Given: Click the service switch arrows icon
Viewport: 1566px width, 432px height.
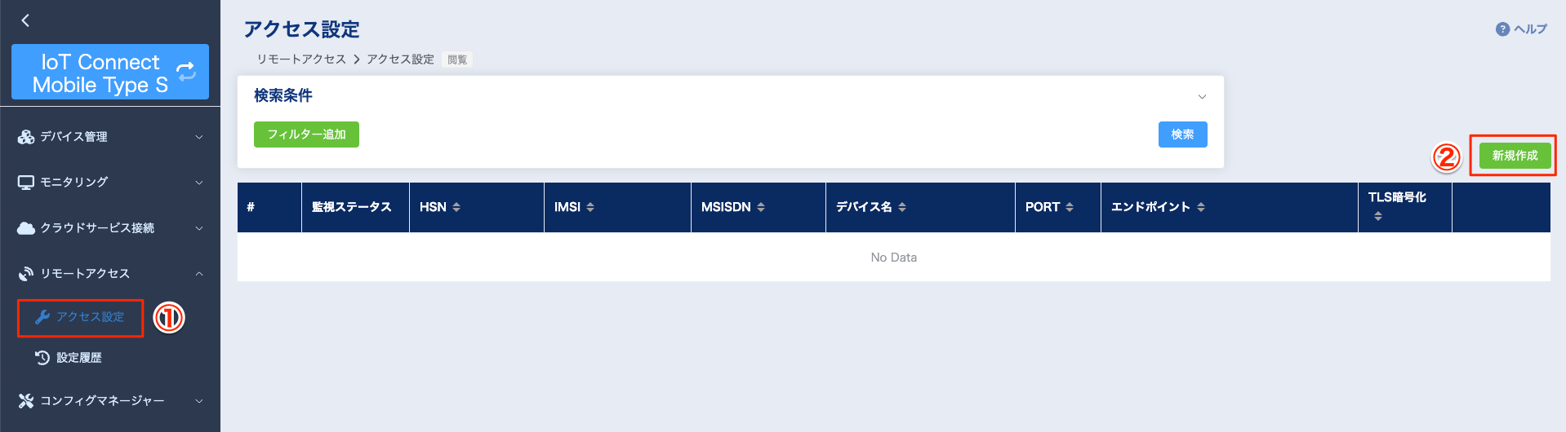Looking at the screenshot, I should (x=186, y=72).
